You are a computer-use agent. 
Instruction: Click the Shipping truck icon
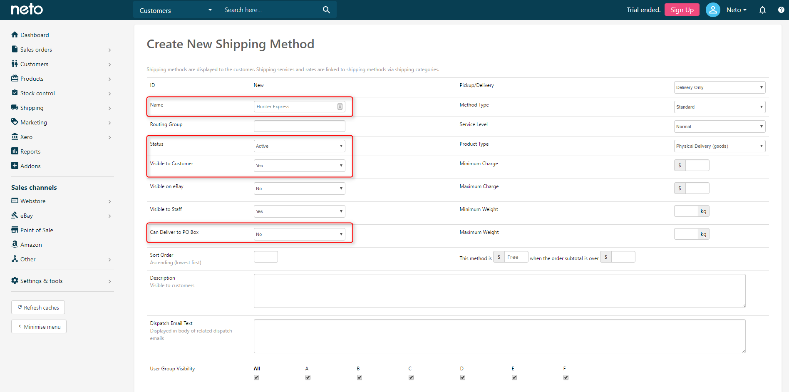tap(15, 107)
